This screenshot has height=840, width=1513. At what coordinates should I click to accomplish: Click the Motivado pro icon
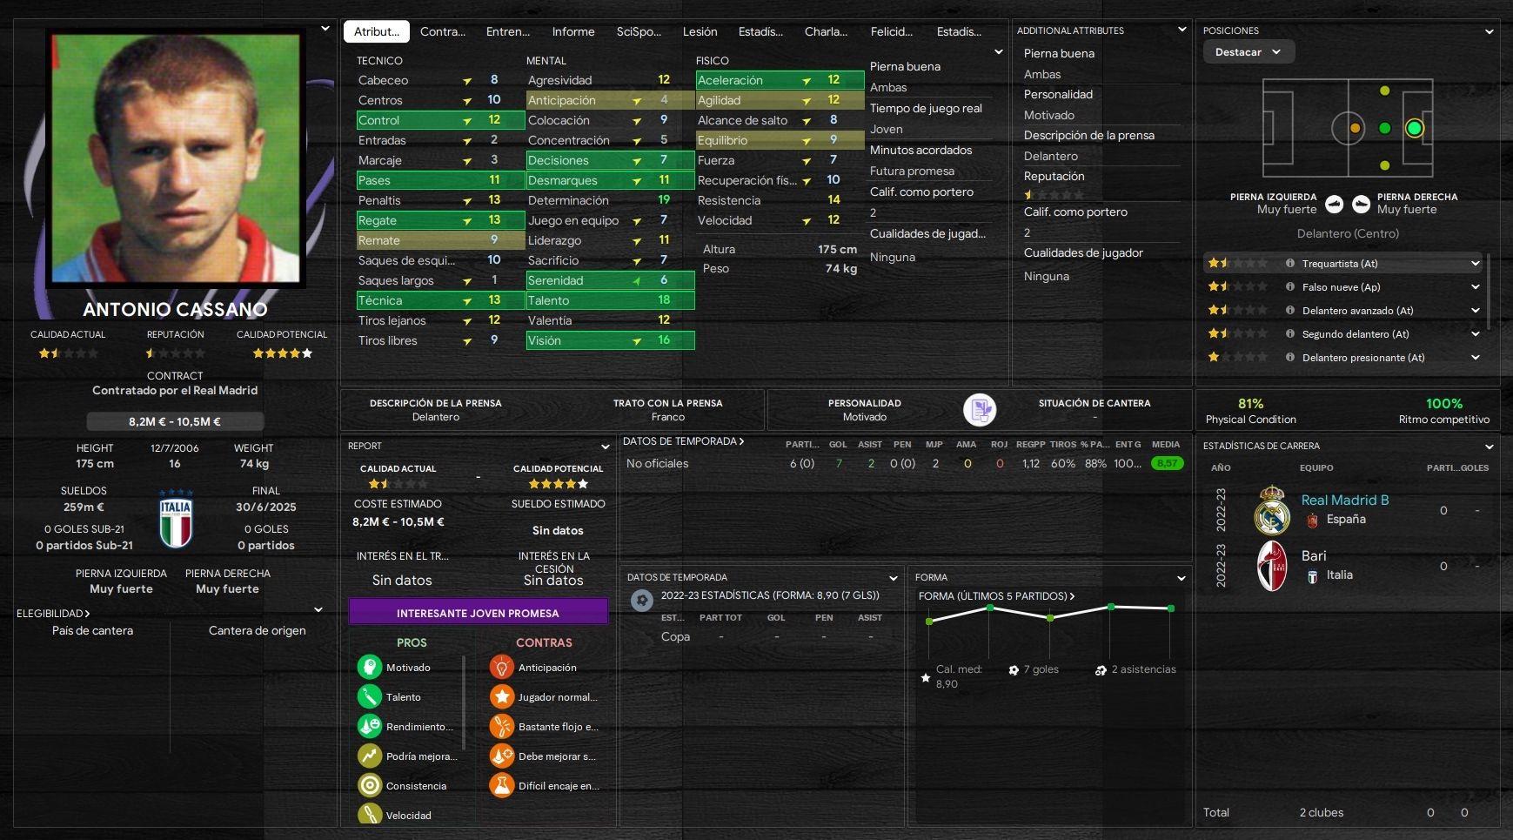[370, 667]
